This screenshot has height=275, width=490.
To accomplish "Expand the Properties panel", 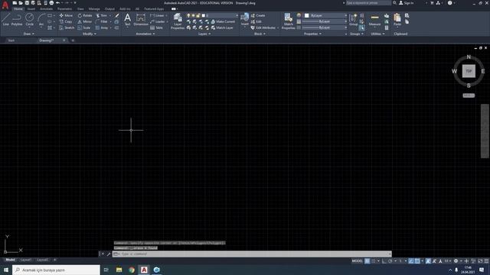I will click(x=312, y=34).
